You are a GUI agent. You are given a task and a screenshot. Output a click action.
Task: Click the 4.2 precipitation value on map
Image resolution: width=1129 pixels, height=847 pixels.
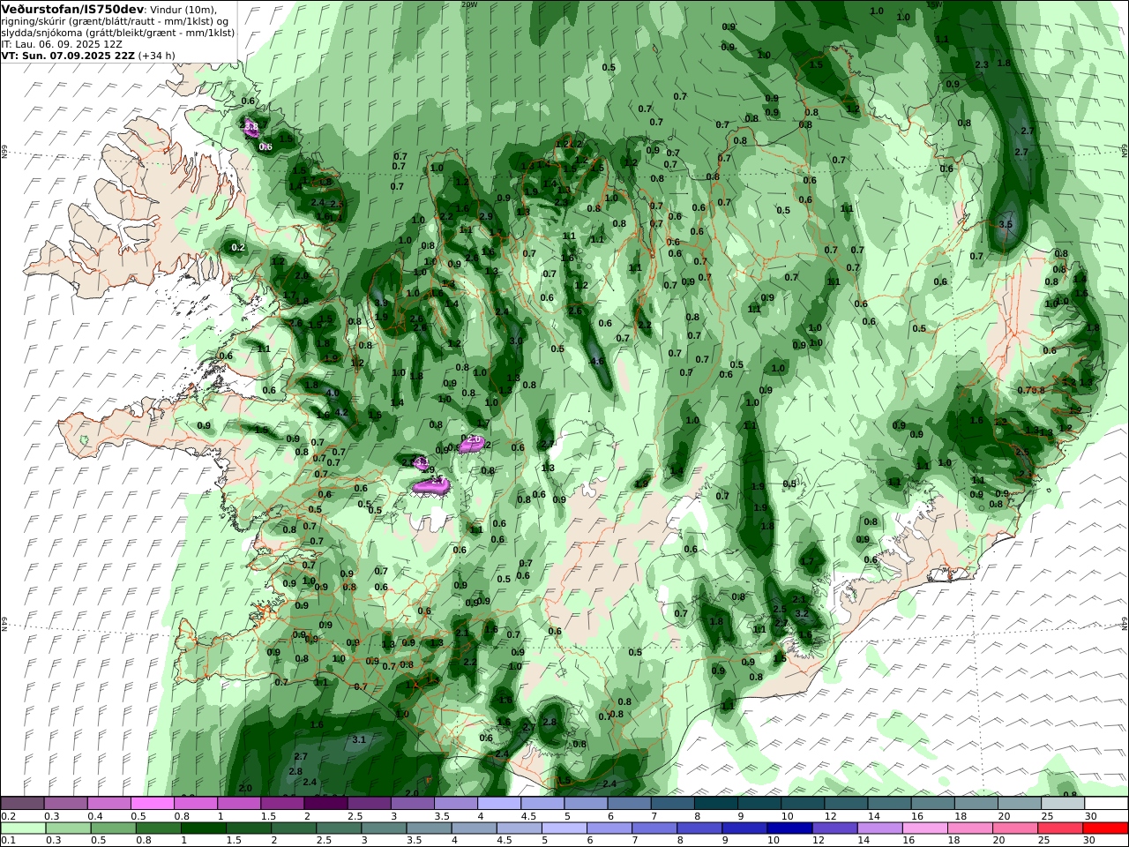pos(342,412)
